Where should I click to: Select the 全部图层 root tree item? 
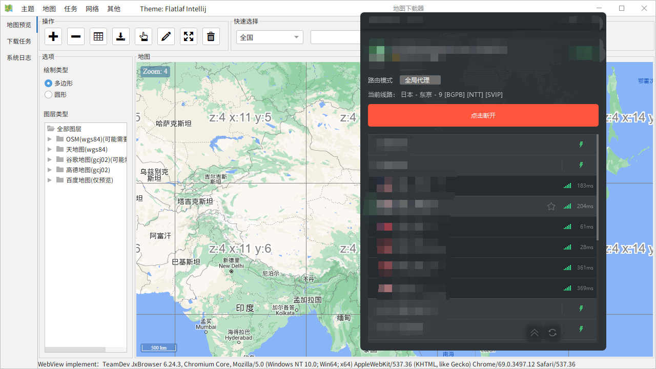pos(69,129)
